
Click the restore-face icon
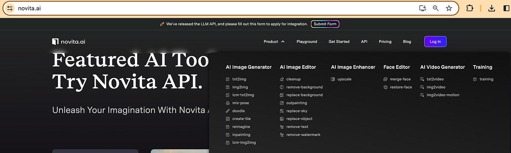click(385, 87)
